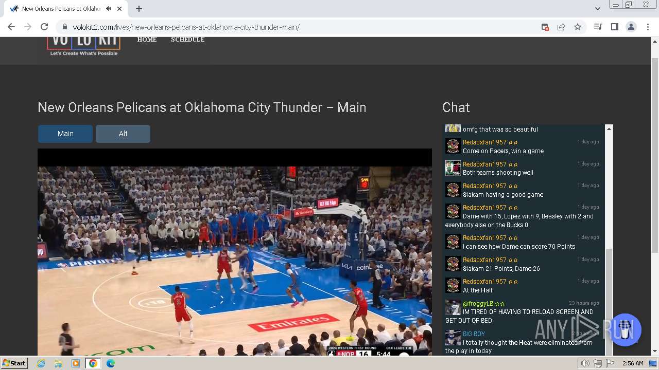659x370 pixels.
Task: Click the BIG BOY avatar image
Action: [x=453, y=338]
